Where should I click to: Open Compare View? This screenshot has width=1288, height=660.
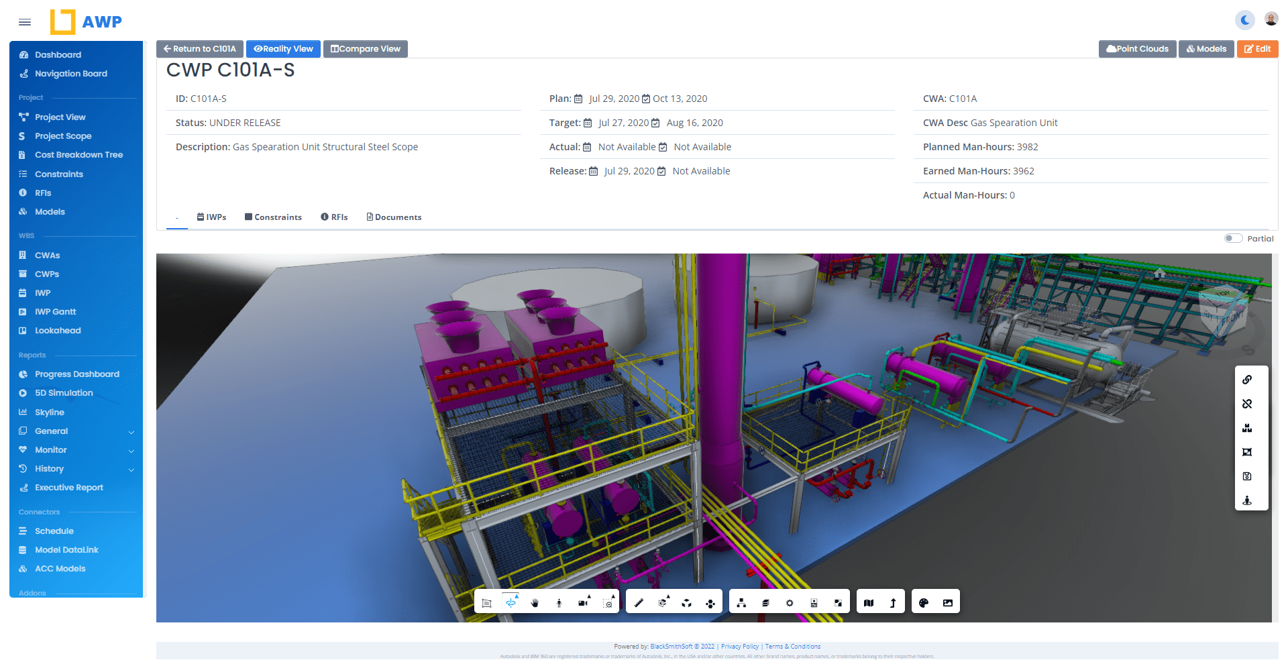tap(366, 49)
